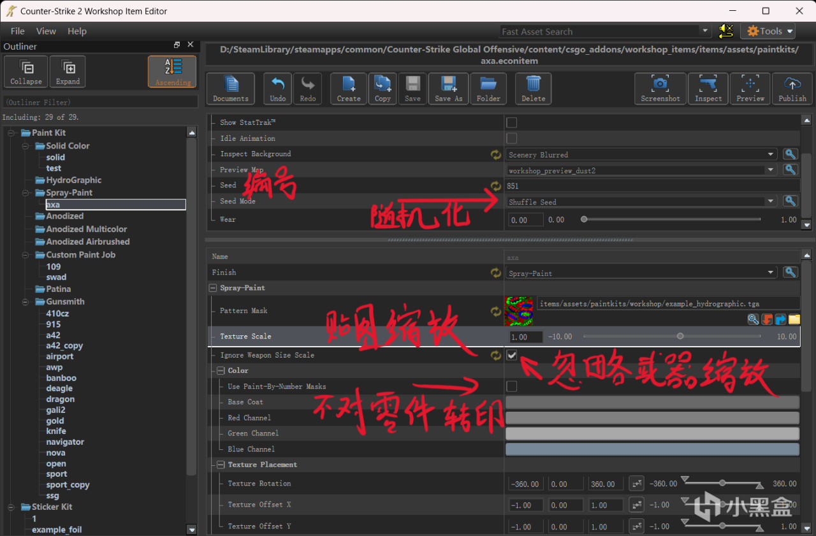Image resolution: width=816 pixels, height=536 pixels.
Task: Click the Texture Rotation randomize range icon
Action: tap(636, 484)
